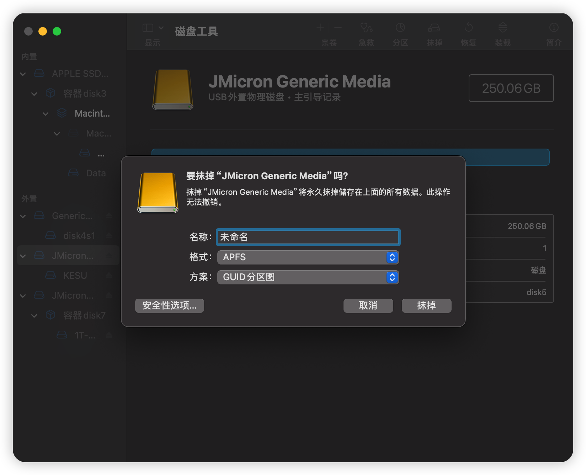Click the Restore 恢复 toolbar icon
Image resolution: width=586 pixels, height=475 pixels.
[x=469, y=27]
